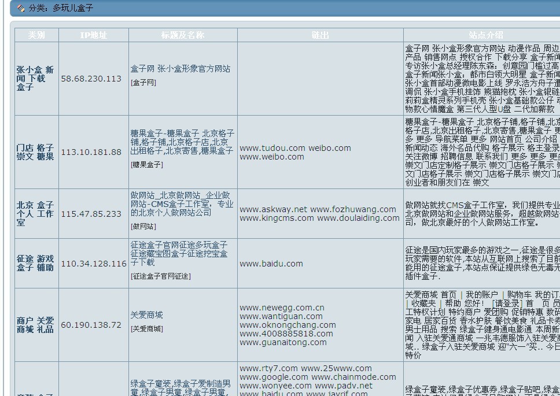Click outbound text www.rty7.com

[x=268, y=368]
